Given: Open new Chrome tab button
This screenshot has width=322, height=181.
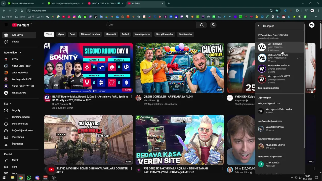Looking at the screenshot, I should (169, 4).
